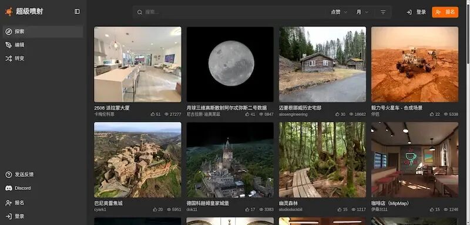The image size is (470, 225).
Task: Open the 幽灵森林 forest thumbnail
Action: point(323,160)
